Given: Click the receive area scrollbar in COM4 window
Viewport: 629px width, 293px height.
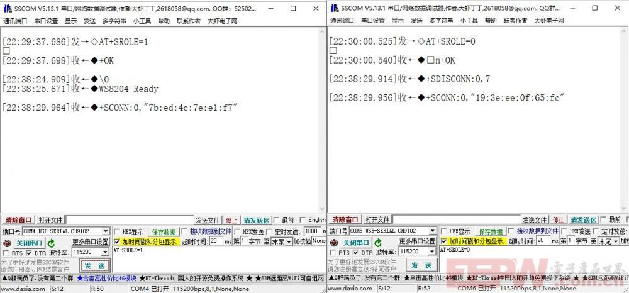Looking at the screenshot, I should [x=322, y=120].
